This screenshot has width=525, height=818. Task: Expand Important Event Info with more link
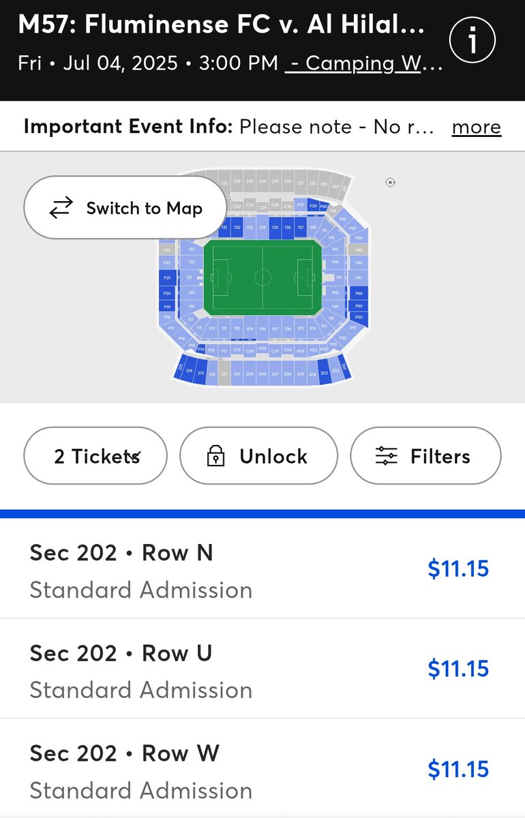click(x=477, y=127)
